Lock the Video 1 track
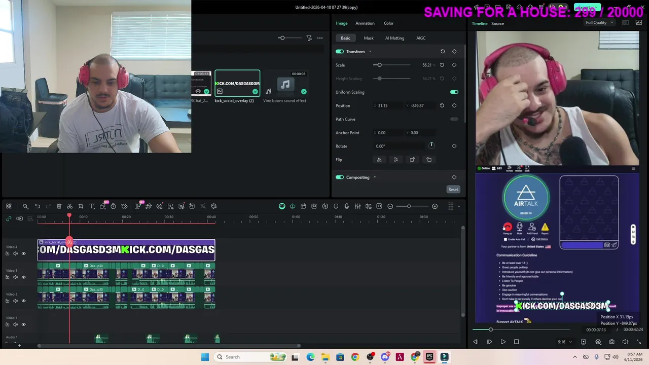This screenshot has height=365, width=649. 7,324
